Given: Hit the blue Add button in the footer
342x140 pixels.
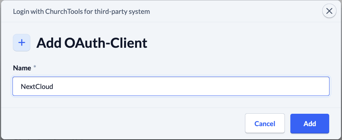Looking at the screenshot, I should [x=309, y=124].
